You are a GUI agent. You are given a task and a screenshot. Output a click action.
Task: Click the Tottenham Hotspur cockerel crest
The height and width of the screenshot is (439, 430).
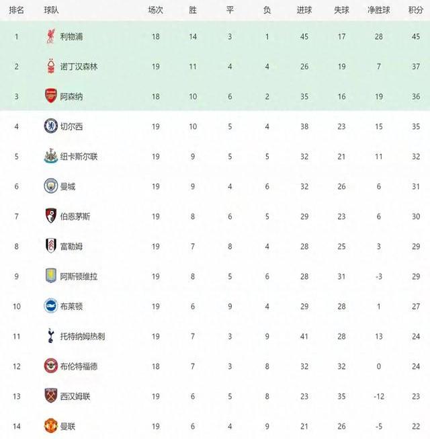tap(50, 336)
